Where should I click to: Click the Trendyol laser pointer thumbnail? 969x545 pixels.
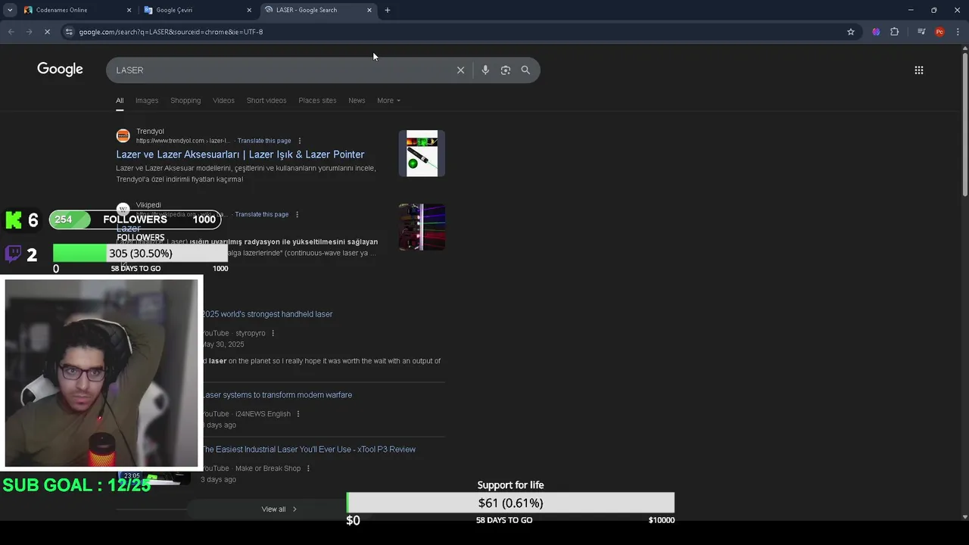tap(422, 154)
